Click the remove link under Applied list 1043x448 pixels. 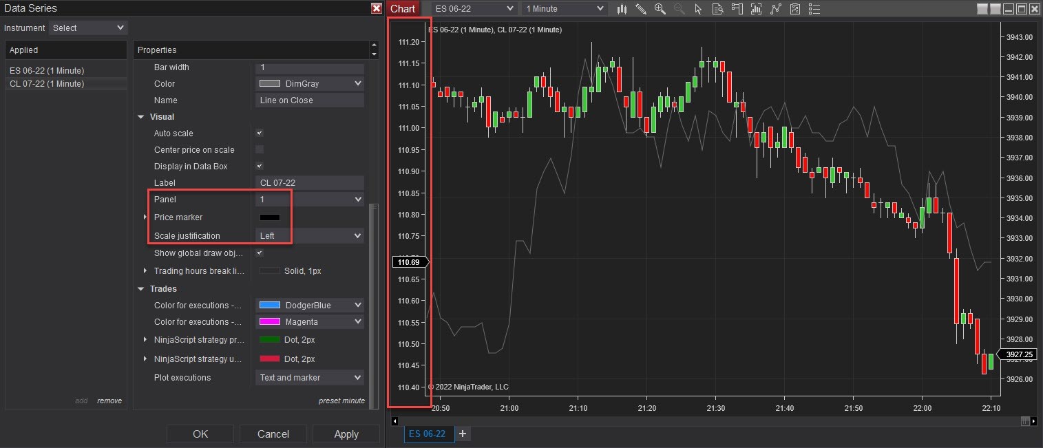click(109, 401)
